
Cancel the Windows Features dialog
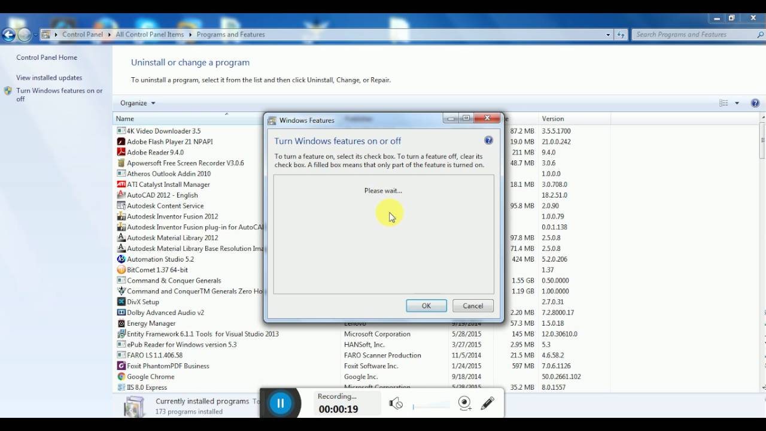473,306
